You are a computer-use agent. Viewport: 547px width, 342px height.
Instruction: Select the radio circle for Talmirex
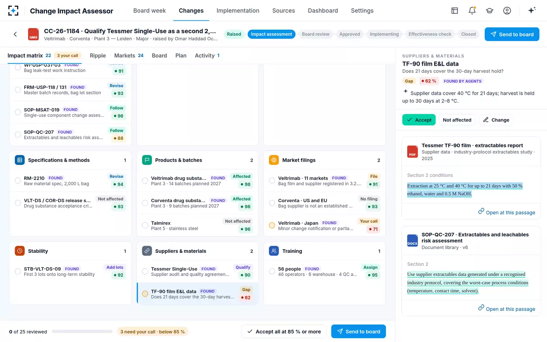pyautogui.click(x=145, y=225)
